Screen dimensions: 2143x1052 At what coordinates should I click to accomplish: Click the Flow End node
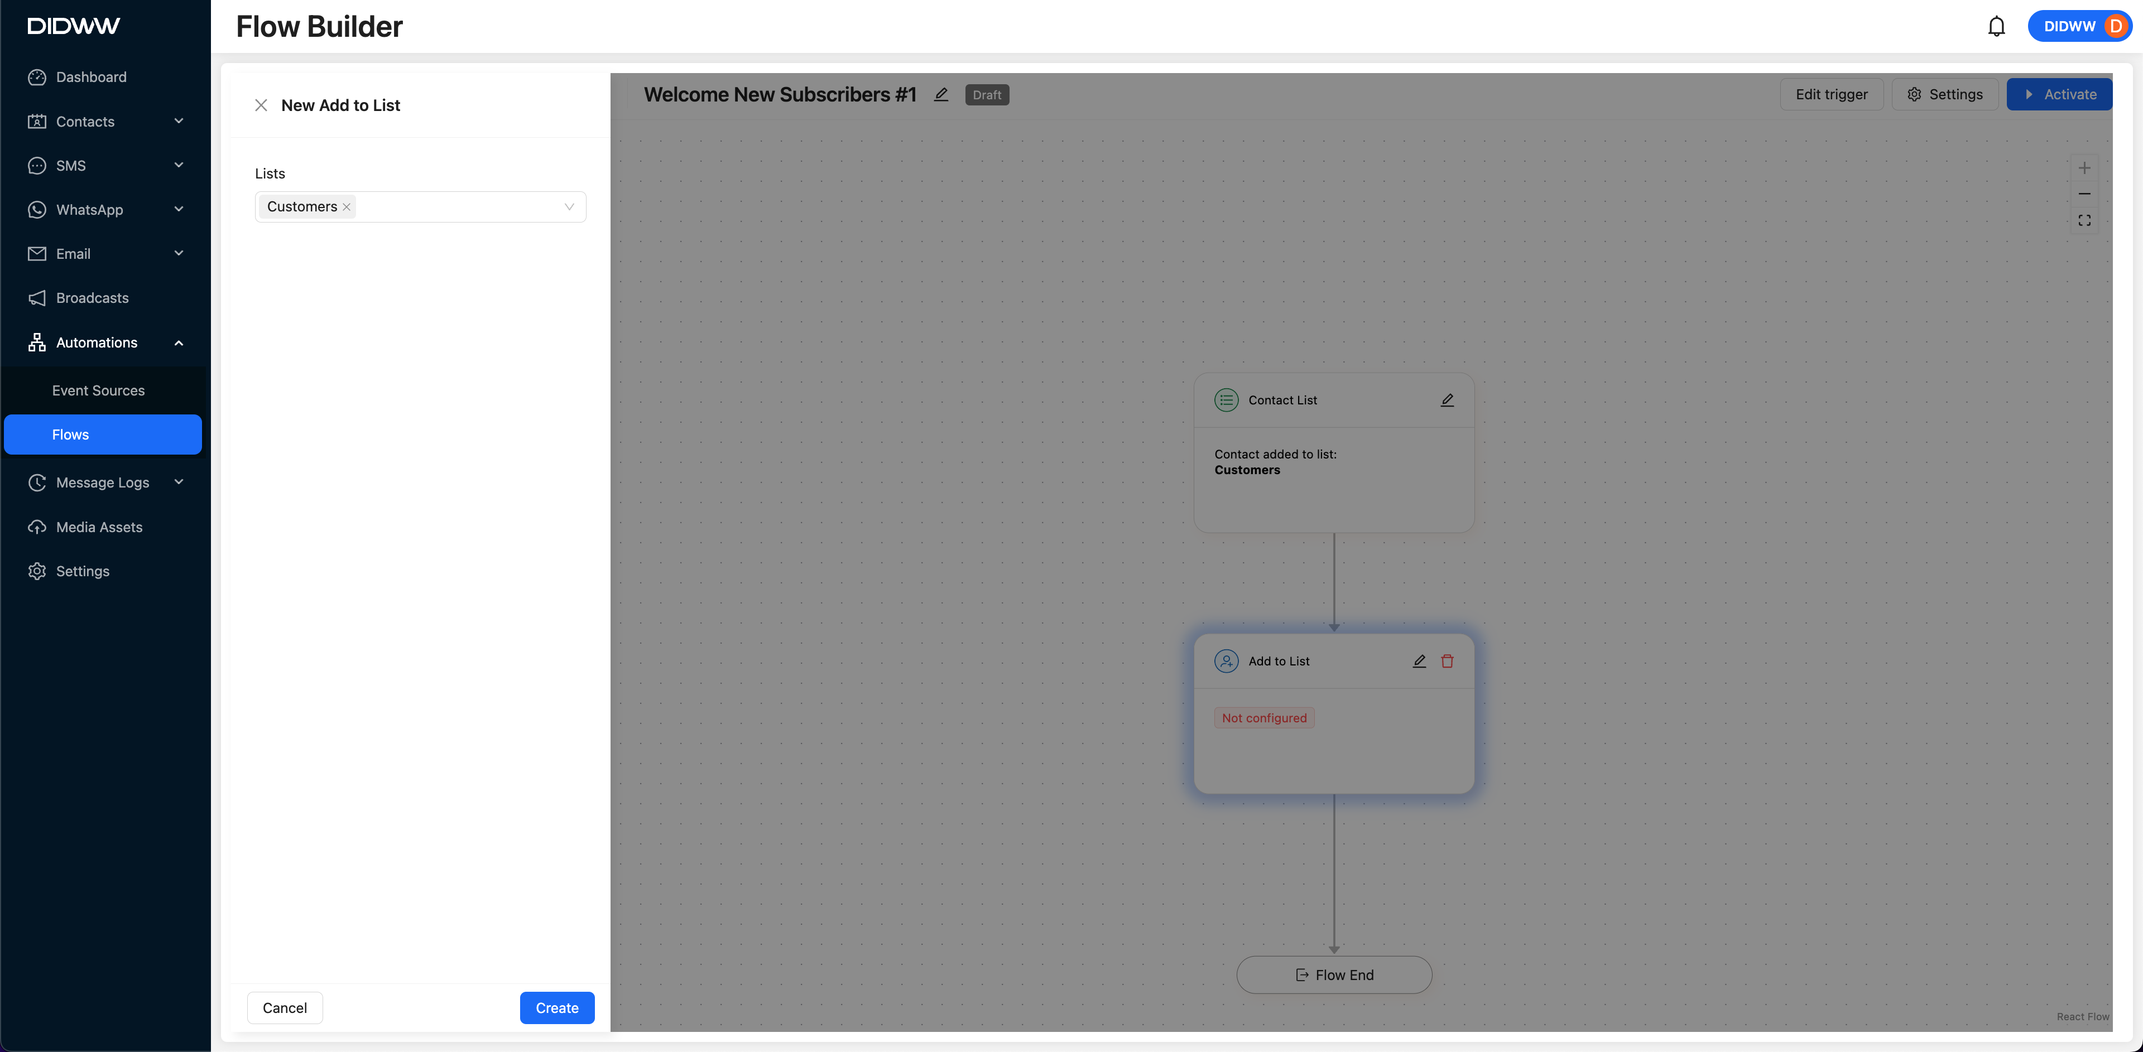(x=1334, y=974)
